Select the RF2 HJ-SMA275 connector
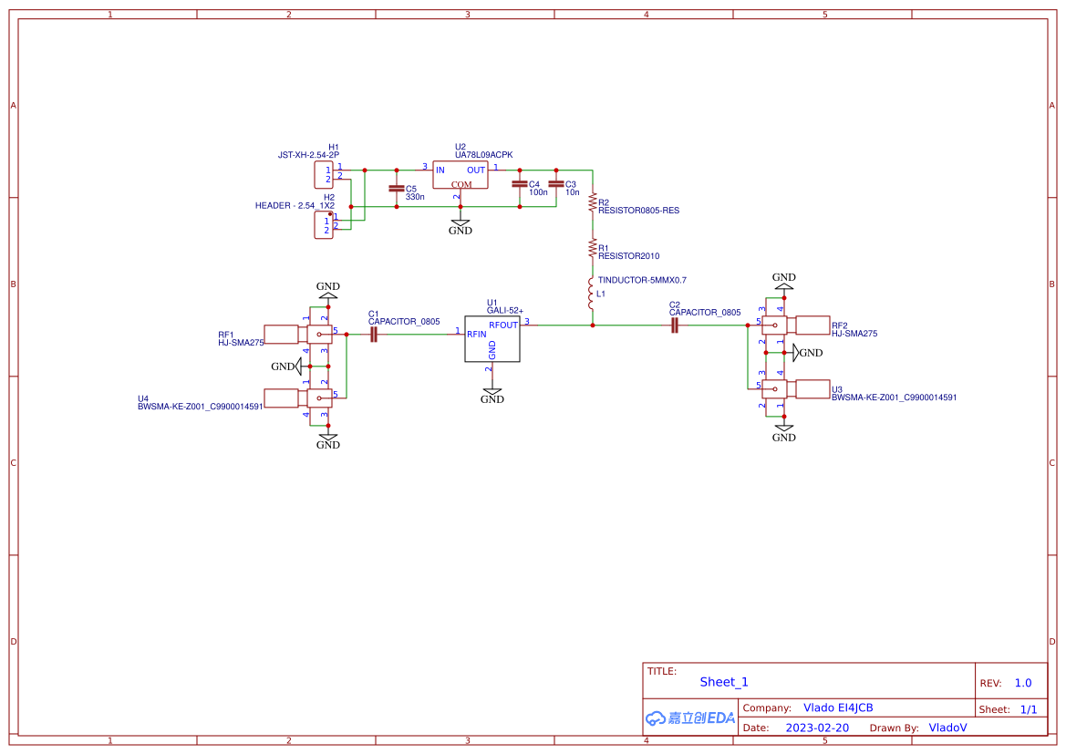 point(795,325)
